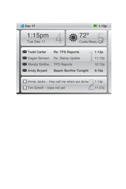Click the right edge page handle
This screenshot has height=189, width=126.
[110, 61]
